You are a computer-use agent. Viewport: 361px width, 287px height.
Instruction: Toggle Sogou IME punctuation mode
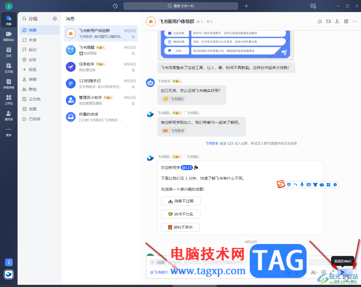[295, 185]
